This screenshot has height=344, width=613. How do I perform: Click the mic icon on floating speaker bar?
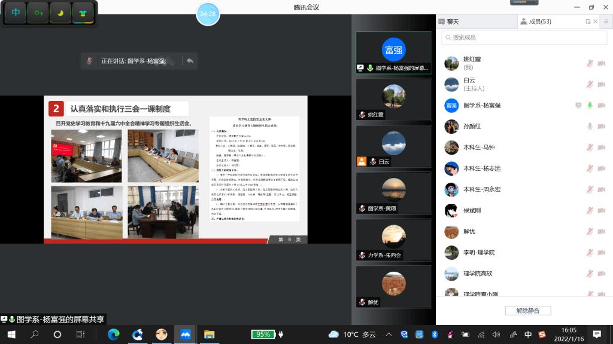[x=90, y=61]
